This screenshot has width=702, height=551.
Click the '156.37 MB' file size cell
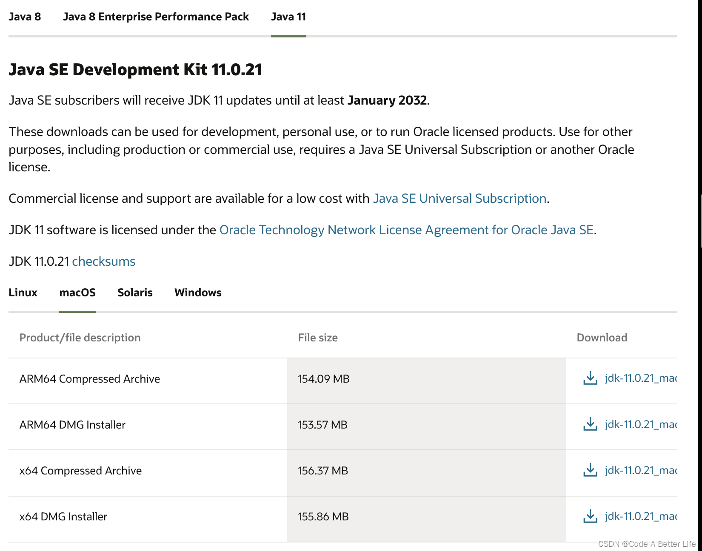click(426, 473)
